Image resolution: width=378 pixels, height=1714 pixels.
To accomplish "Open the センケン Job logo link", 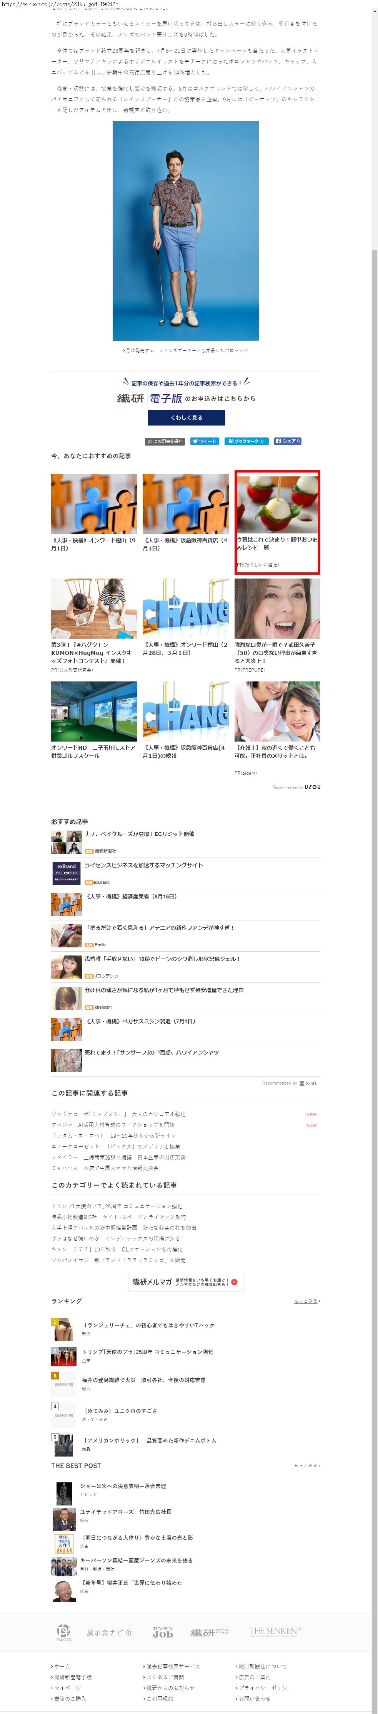I will 163,1632.
